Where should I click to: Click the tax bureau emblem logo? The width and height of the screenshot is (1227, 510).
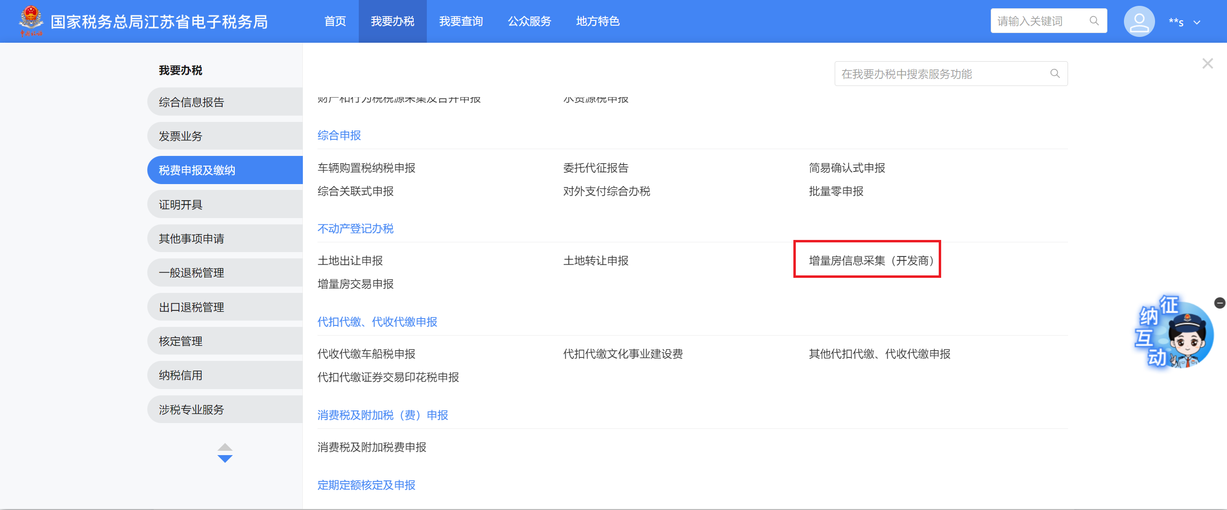[x=31, y=20]
